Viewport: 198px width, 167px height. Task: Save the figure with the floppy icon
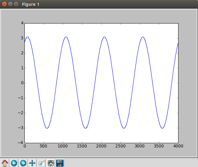60,163
